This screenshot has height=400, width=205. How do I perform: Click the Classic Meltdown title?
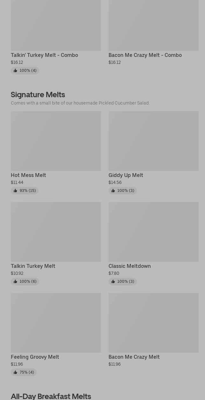point(130,266)
